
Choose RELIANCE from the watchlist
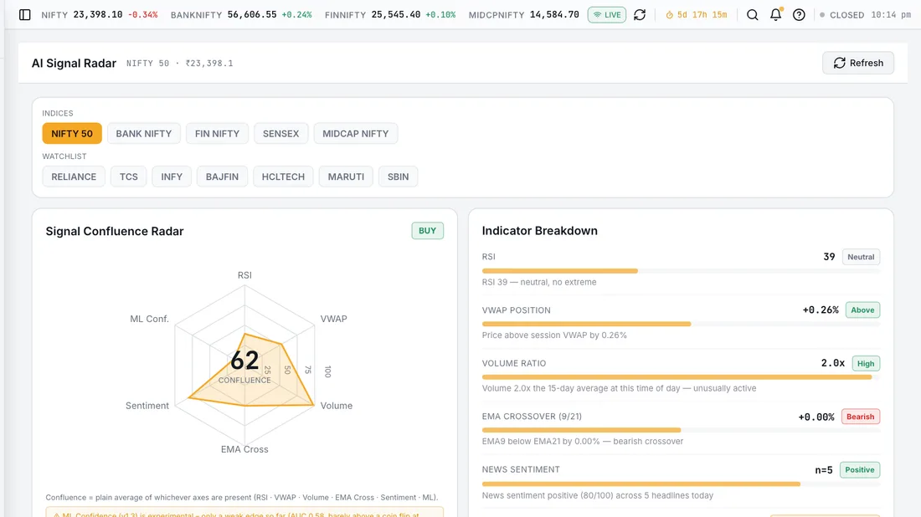[74, 177]
